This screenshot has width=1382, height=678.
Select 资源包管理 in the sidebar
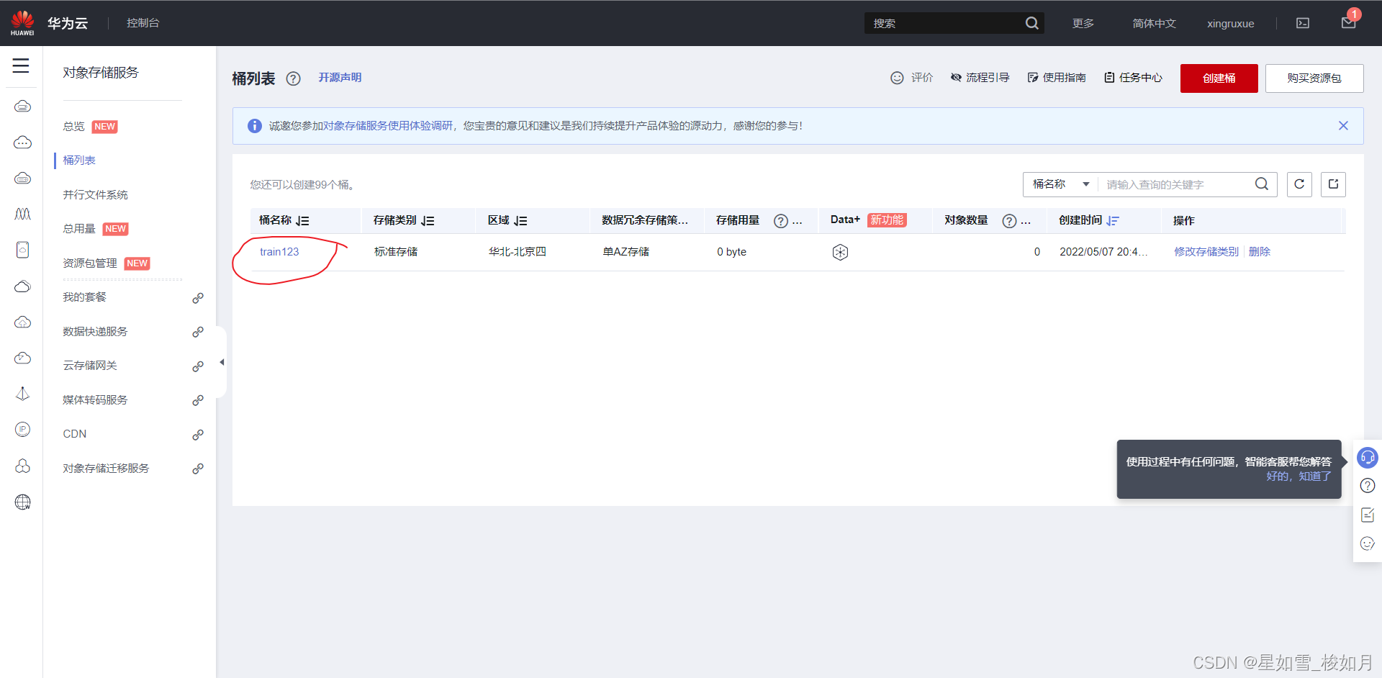pyautogui.click(x=90, y=263)
